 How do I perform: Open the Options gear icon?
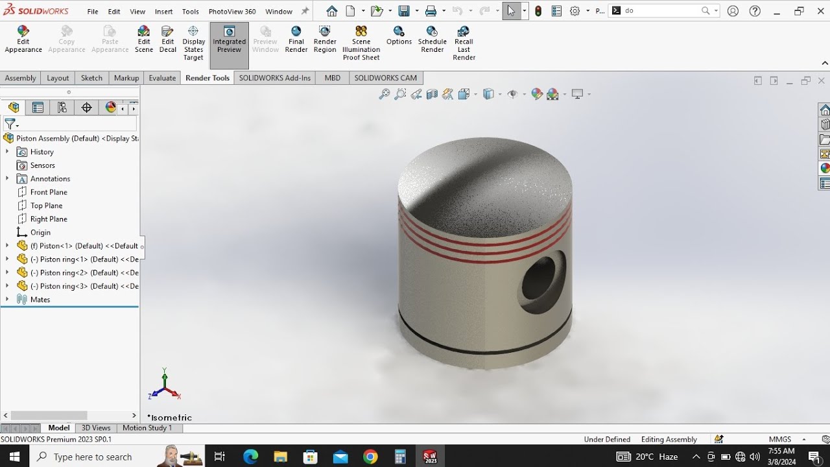575,11
